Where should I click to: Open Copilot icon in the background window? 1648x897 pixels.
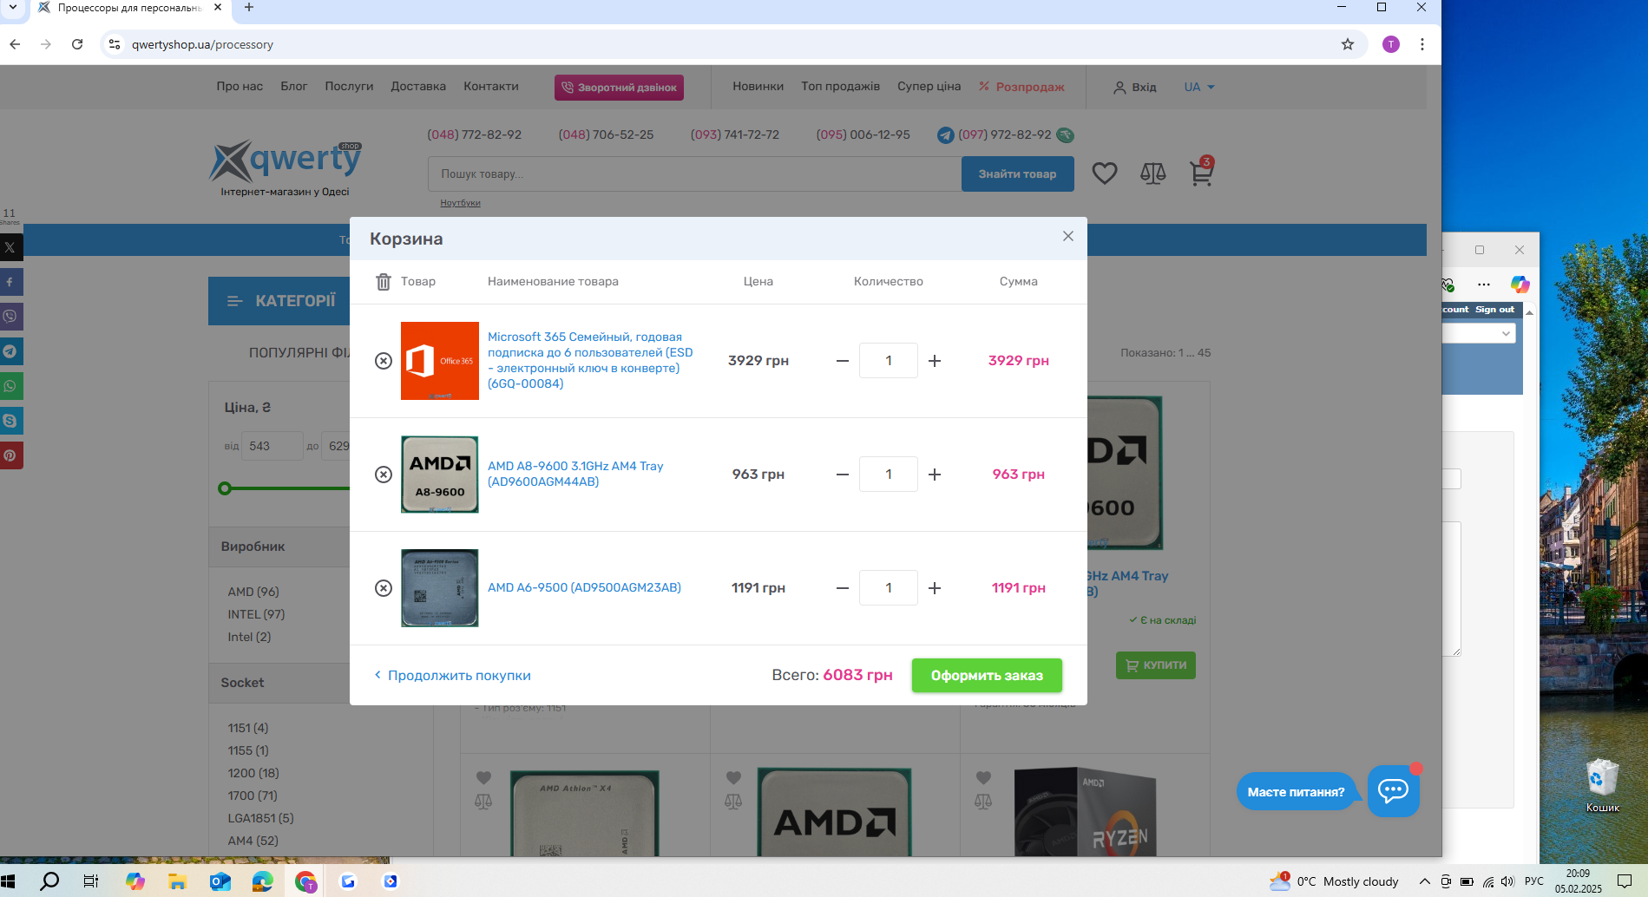pyautogui.click(x=1520, y=285)
